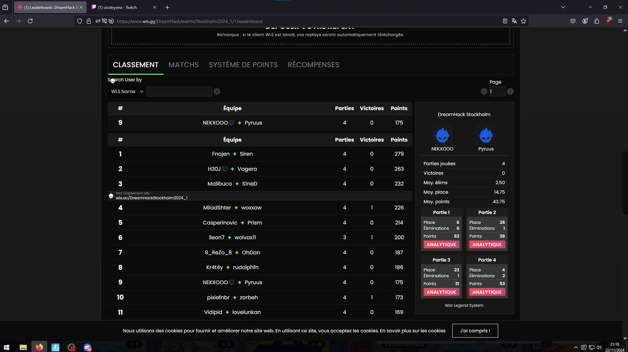Select team Vidipid + lovelunkan row

[x=260, y=312]
